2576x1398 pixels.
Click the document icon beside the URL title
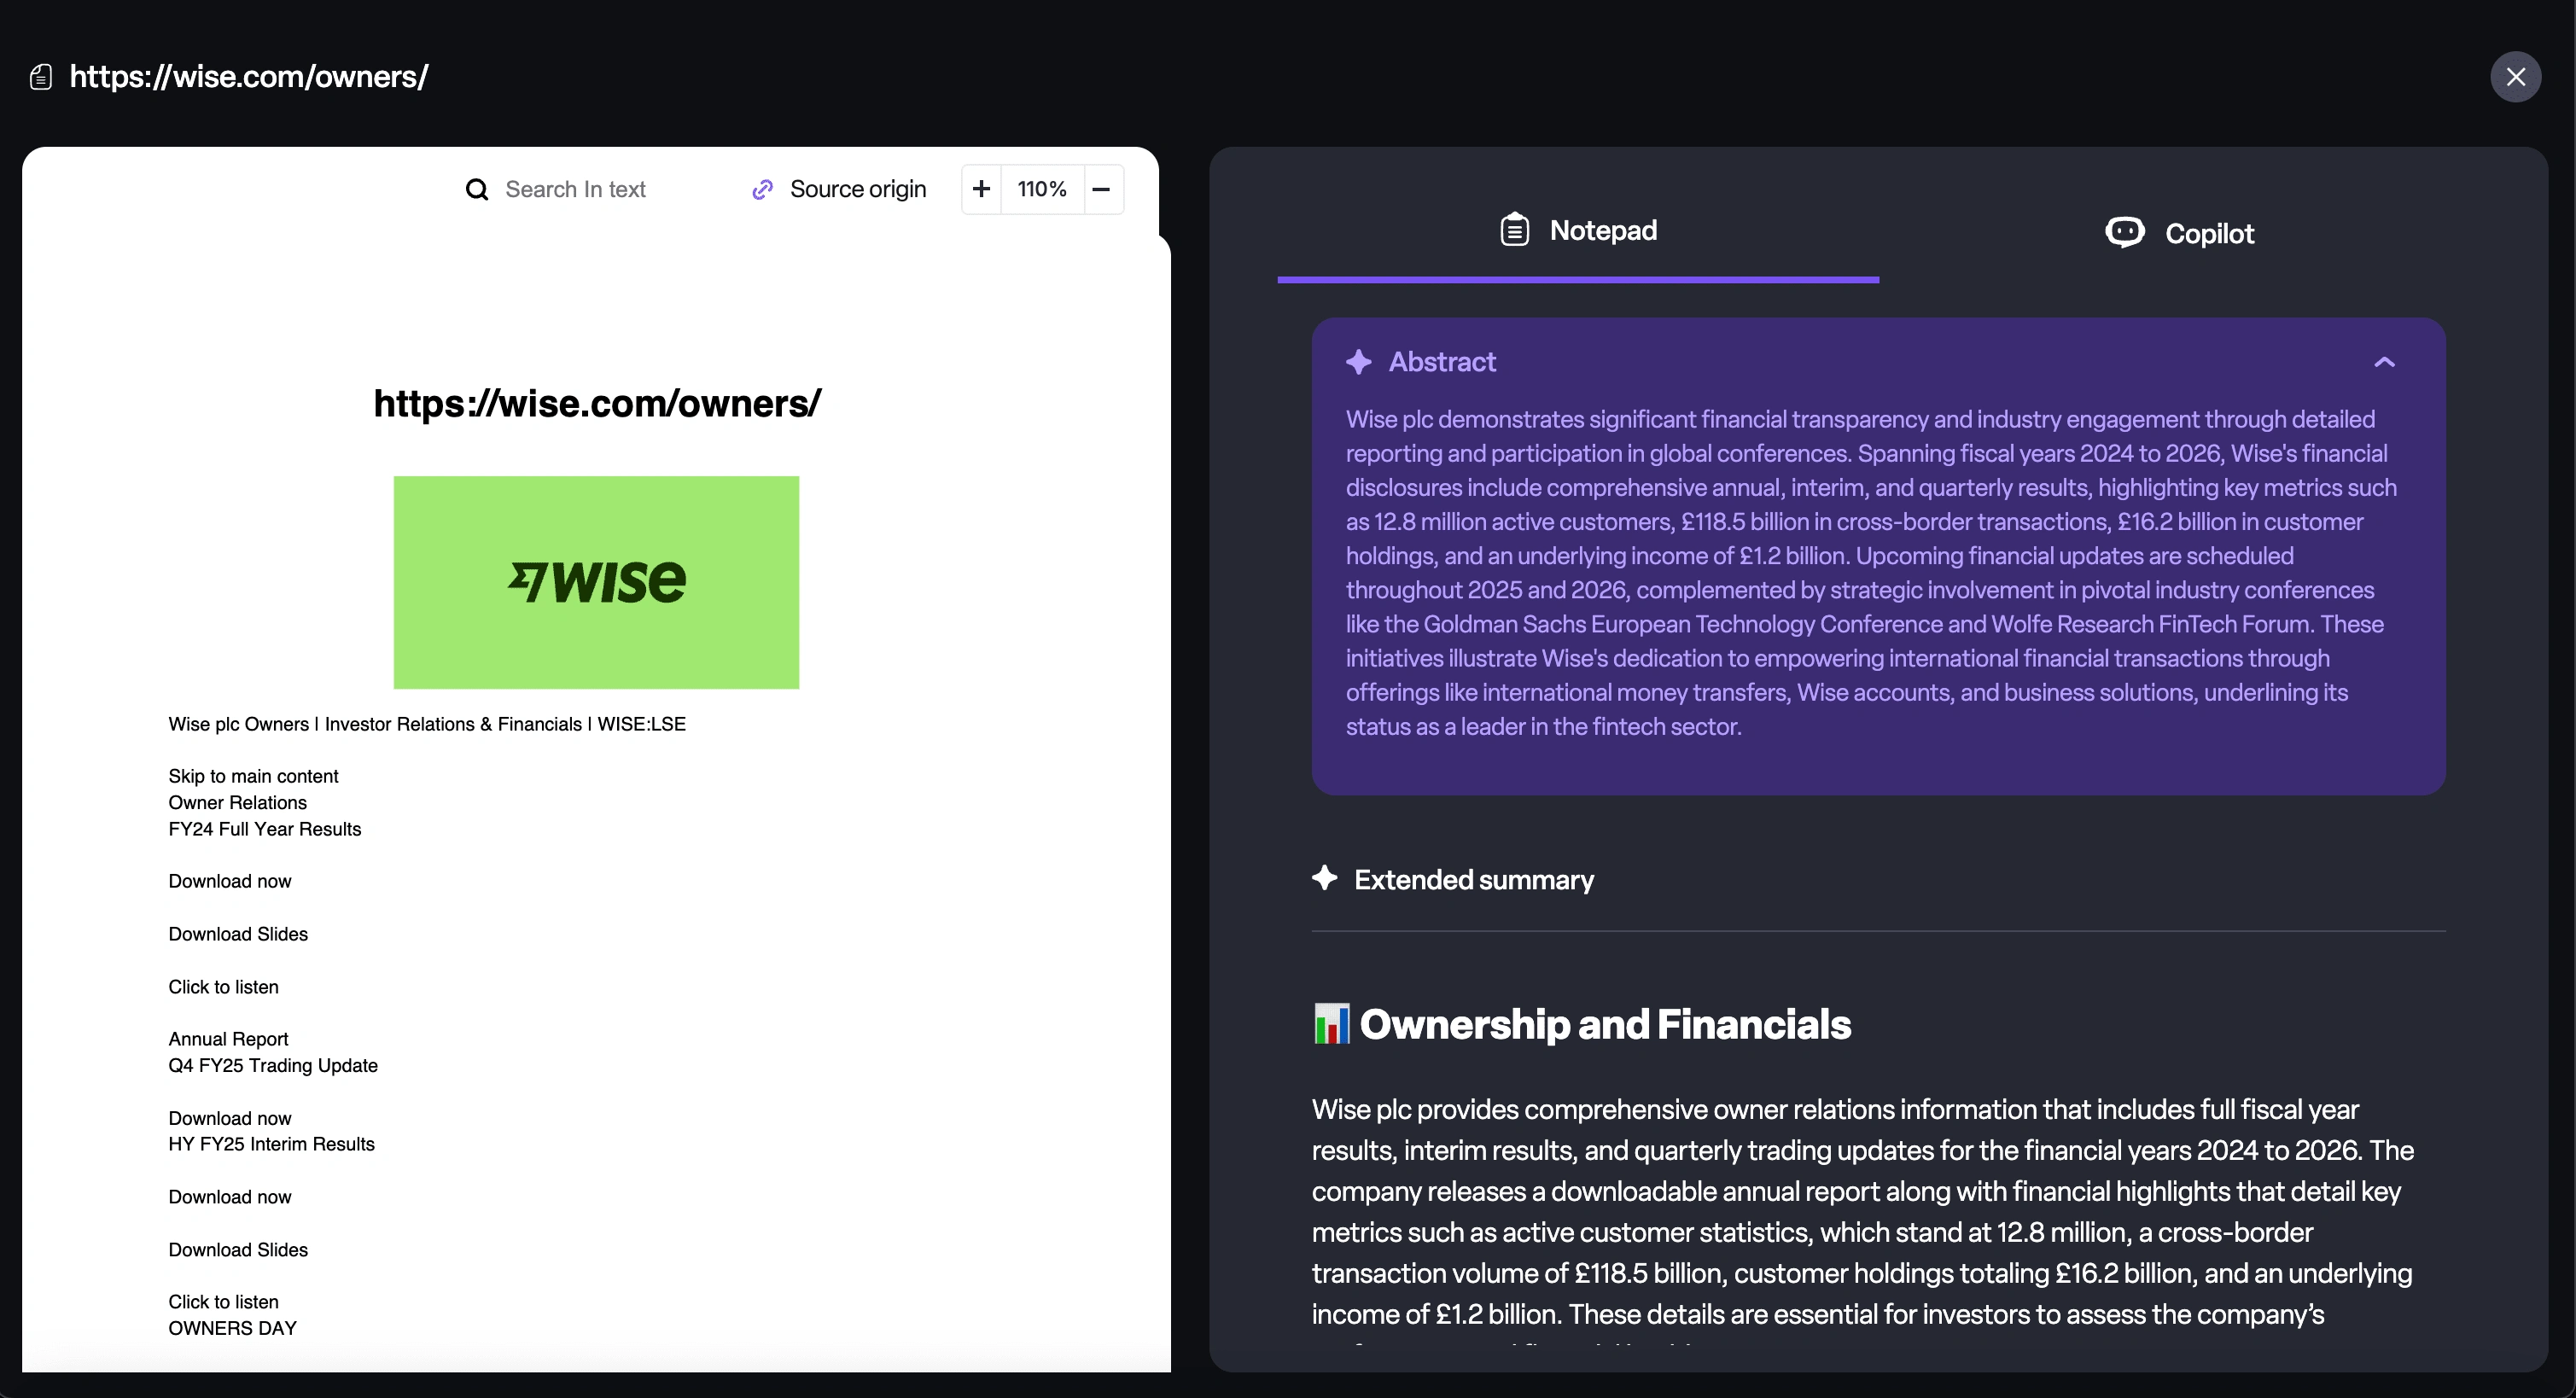point(41,77)
